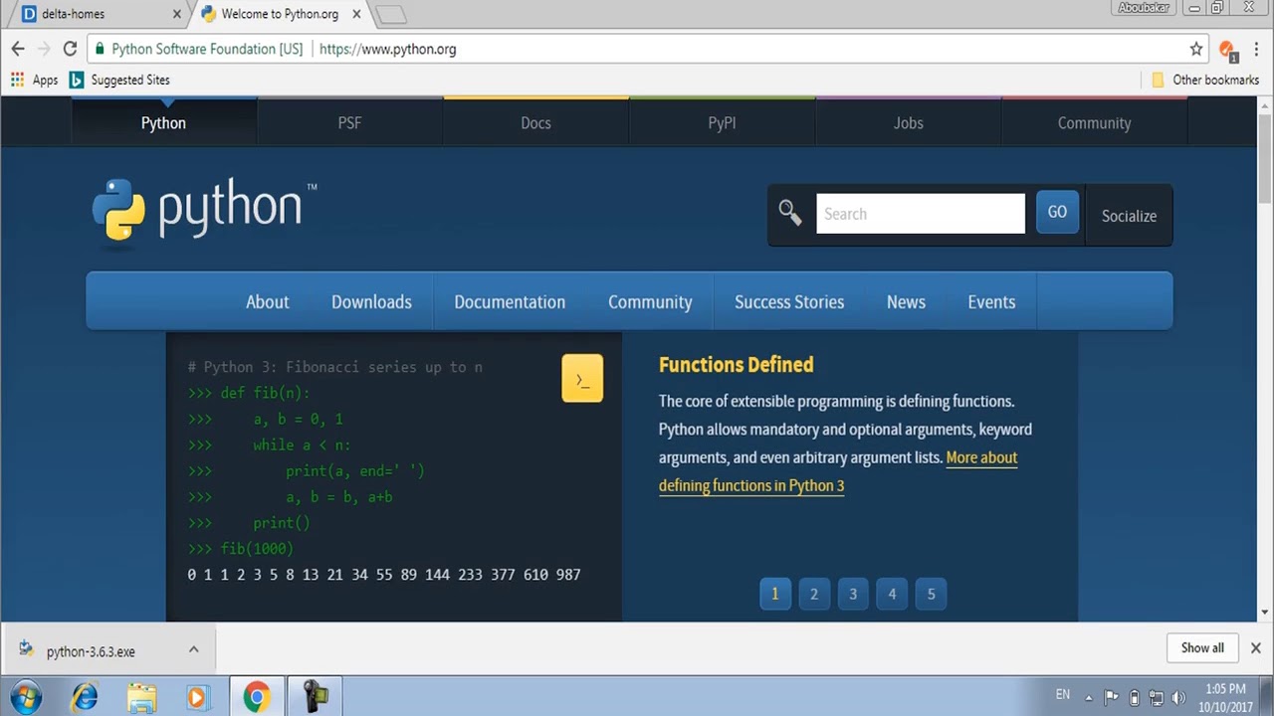Click the site Search input field
Viewport: 1274px width, 716px height.
click(x=921, y=214)
